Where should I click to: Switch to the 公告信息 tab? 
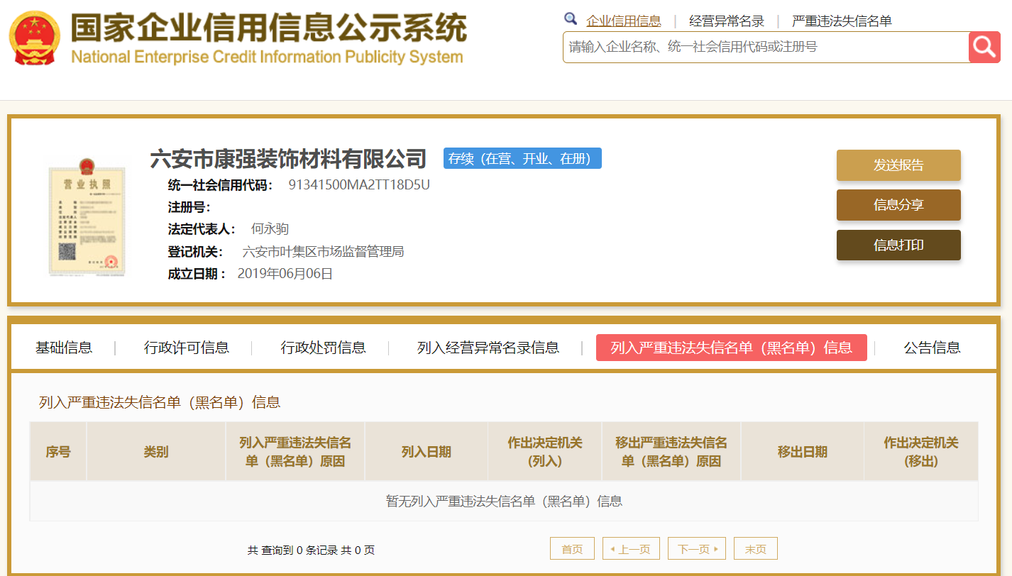point(932,348)
